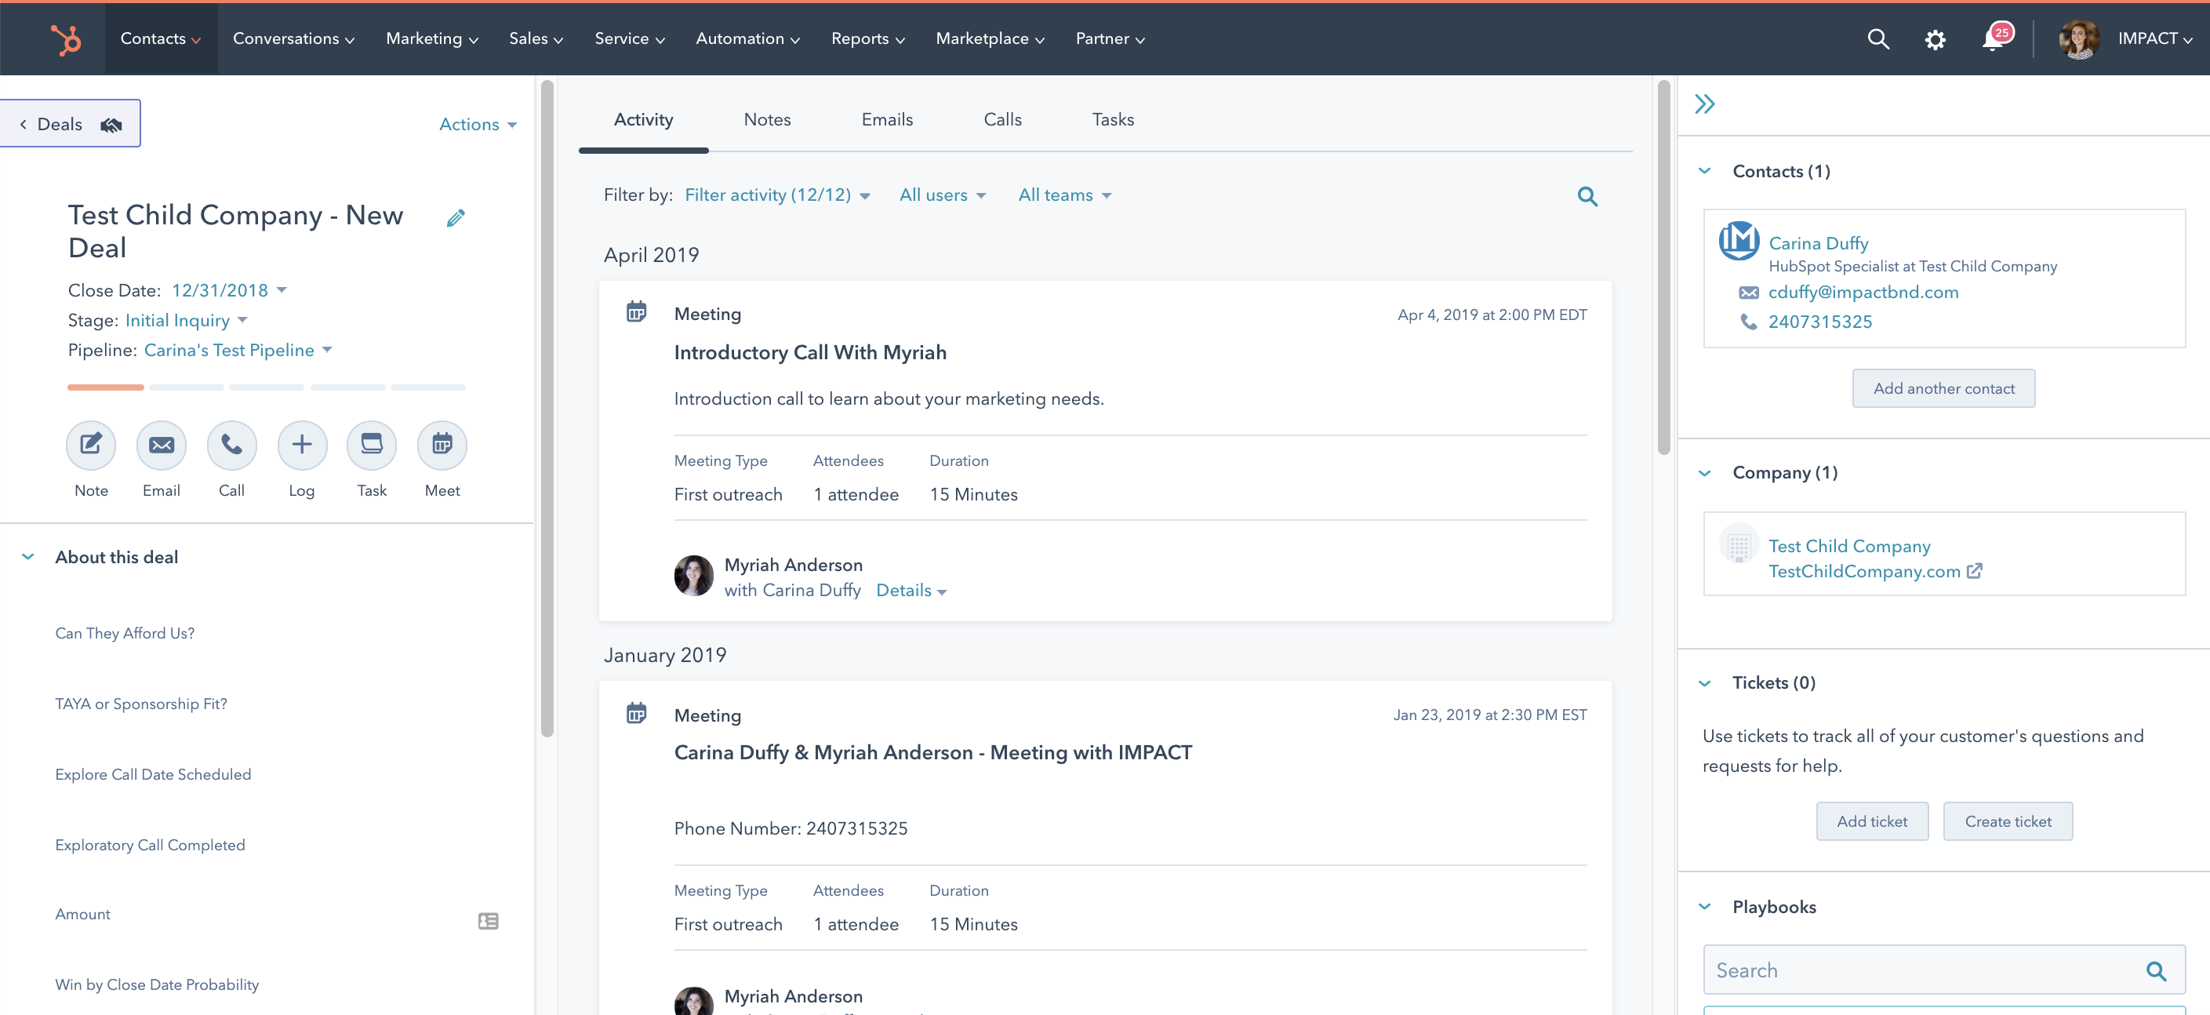Click the Playbooks search field
The height and width of the screenshot is (1015, 2210).
point(1944,971)
